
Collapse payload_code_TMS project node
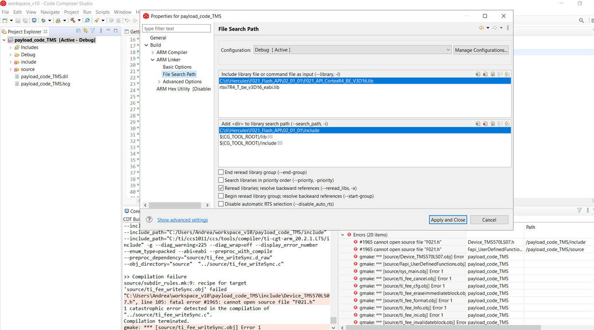point(4,40)
